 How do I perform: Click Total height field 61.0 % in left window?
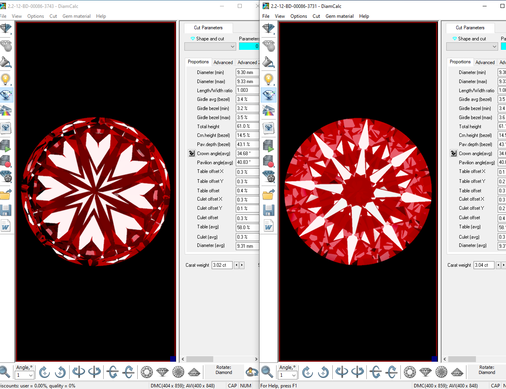click(248, 126)
